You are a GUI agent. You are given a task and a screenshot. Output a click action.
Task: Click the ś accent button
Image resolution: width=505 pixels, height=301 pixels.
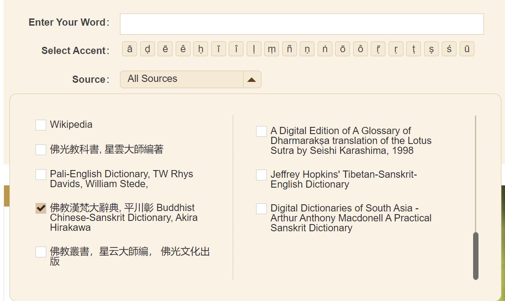click(x=449, y=49)
